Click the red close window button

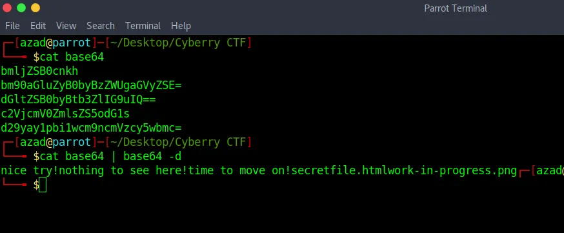pyautogui.click(x=7, y=8)
